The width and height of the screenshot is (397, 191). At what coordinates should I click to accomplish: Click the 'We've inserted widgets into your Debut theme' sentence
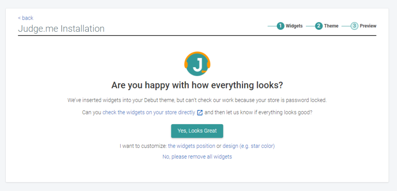(197, 100)
